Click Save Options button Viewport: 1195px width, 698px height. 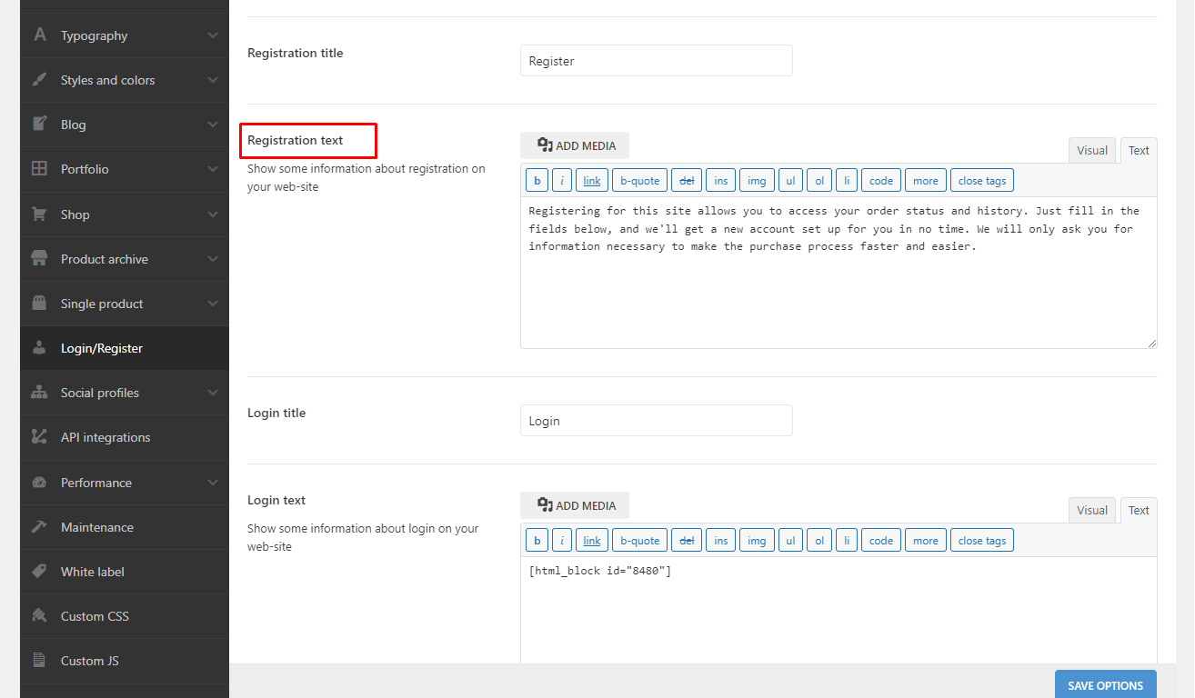1106,685
